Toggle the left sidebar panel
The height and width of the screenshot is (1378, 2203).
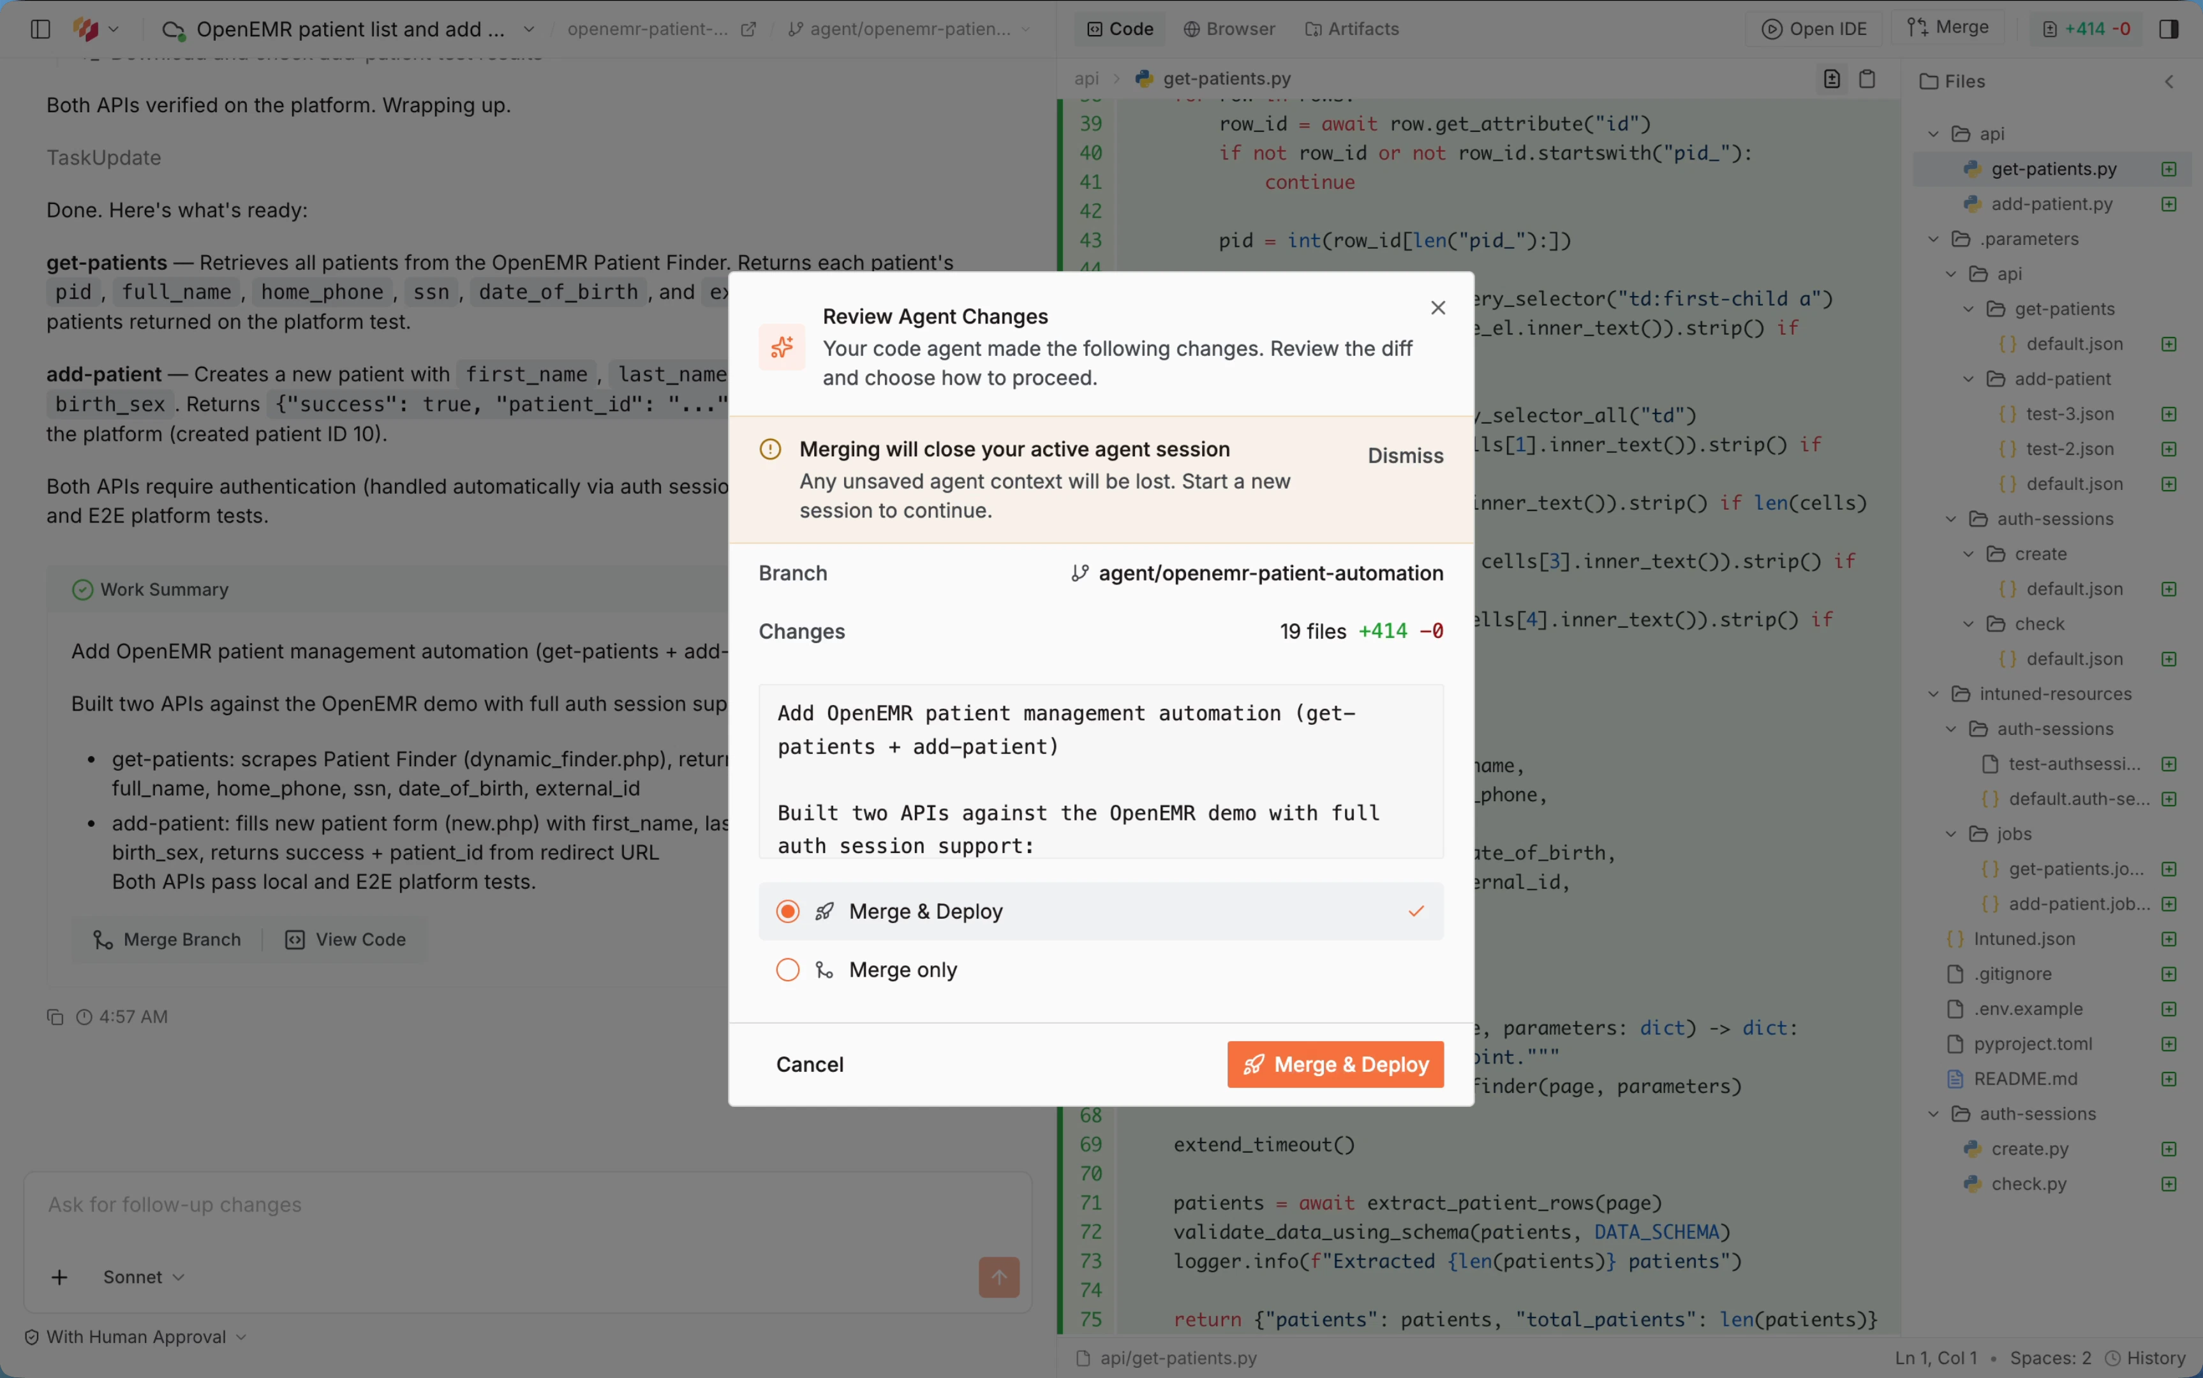click(39, 28)
